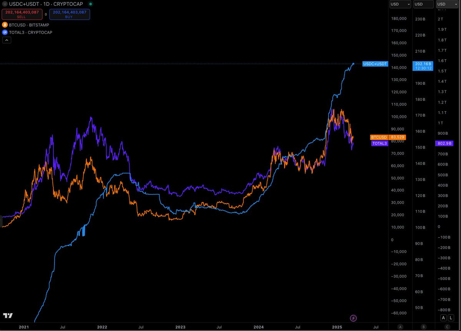Viewport: 461px width, 331px height.
Task: Click the 100,000 price axis label
Action: click(399, 117)
